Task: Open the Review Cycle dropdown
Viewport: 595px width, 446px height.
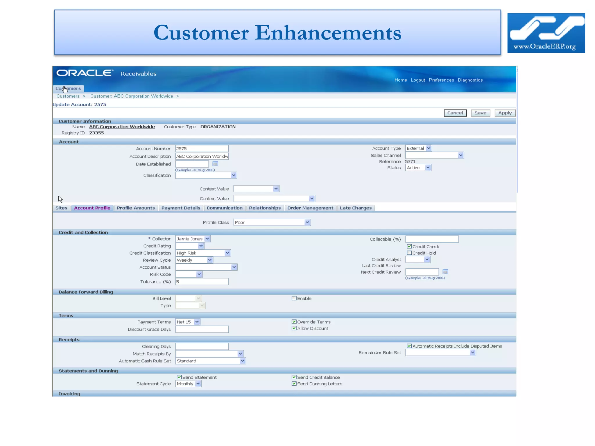Action: coord(194,260)
